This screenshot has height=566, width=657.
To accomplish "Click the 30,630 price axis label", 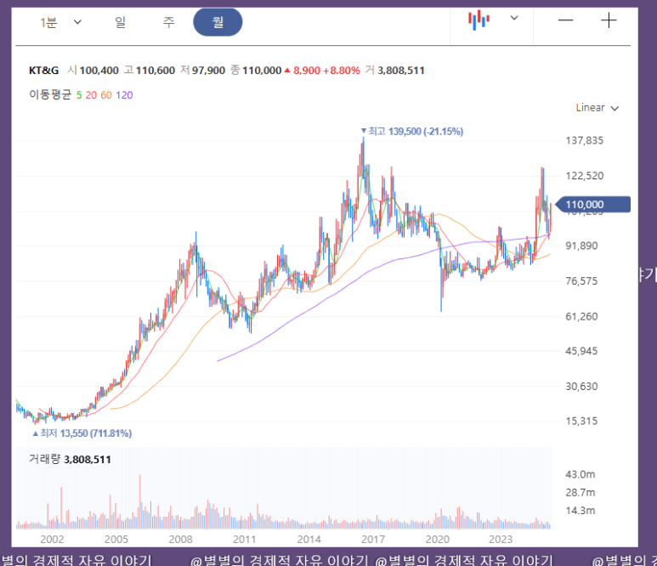I will point(581,387).
